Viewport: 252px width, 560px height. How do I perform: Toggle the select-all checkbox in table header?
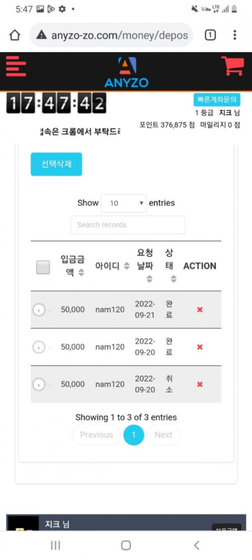tap(43, 267)
